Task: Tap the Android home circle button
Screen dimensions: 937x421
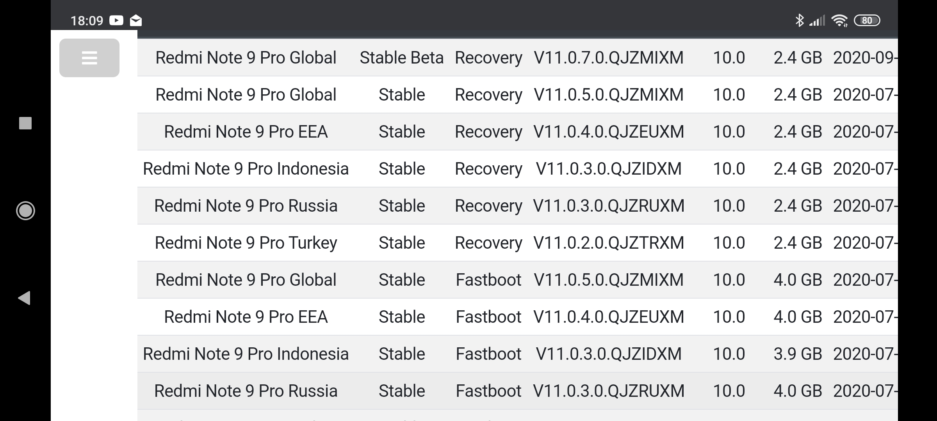Action: 25,210
